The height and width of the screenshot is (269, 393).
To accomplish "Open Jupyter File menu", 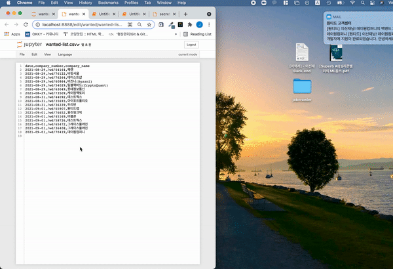I will pos(22,54).
